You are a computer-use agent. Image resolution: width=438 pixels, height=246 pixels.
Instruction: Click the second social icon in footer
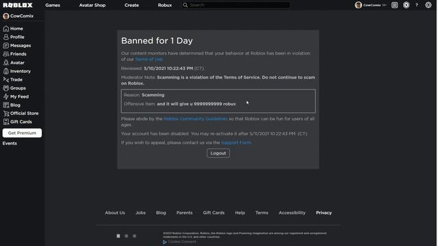coord(126,236)
